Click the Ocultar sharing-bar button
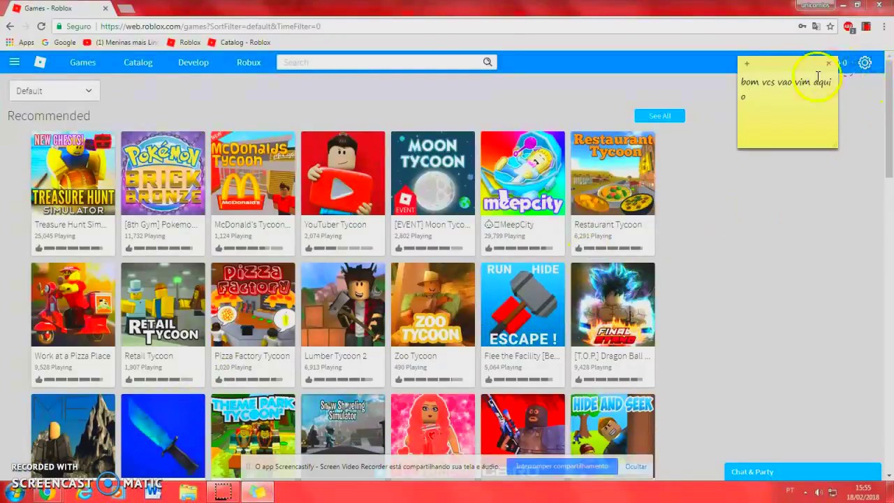The image size is (894, 503). tap(636, 467)
